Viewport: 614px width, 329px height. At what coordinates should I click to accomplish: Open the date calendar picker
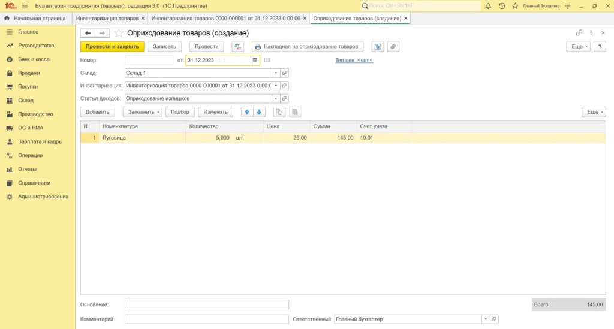click(x=255, y=61)
